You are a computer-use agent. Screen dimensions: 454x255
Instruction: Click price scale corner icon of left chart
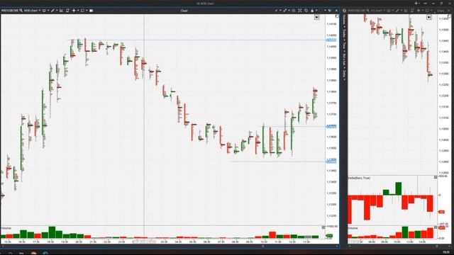tap(337, 16)
